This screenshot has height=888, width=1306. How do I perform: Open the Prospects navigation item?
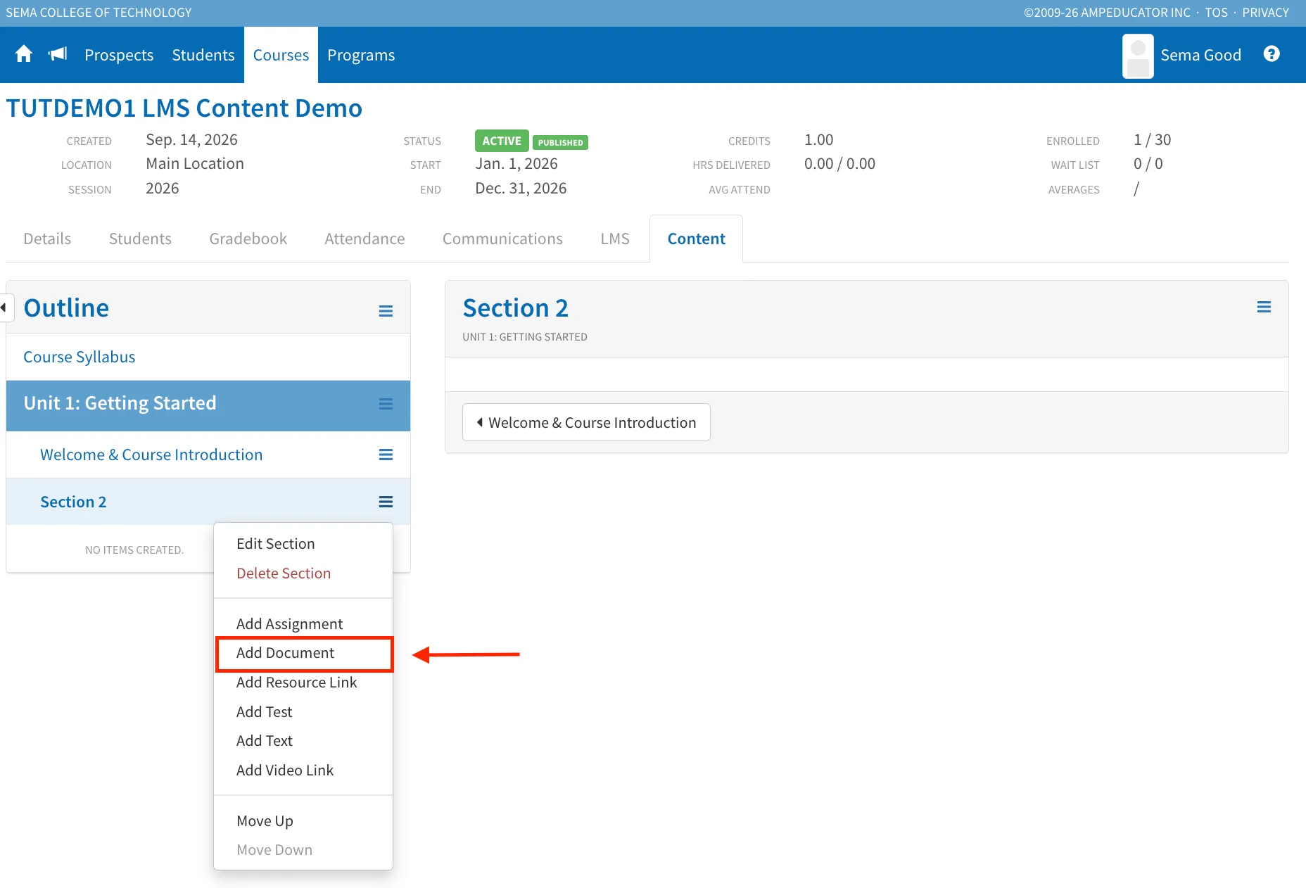click(119, 55)
